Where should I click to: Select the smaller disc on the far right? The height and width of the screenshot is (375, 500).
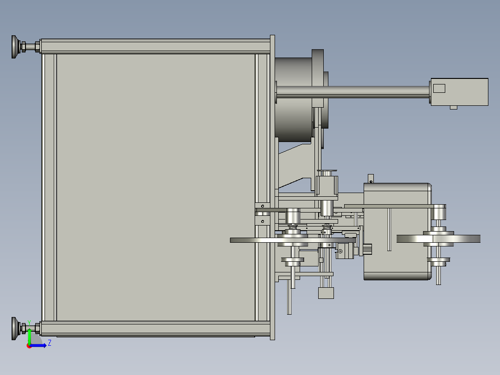(x=438, y=239)
